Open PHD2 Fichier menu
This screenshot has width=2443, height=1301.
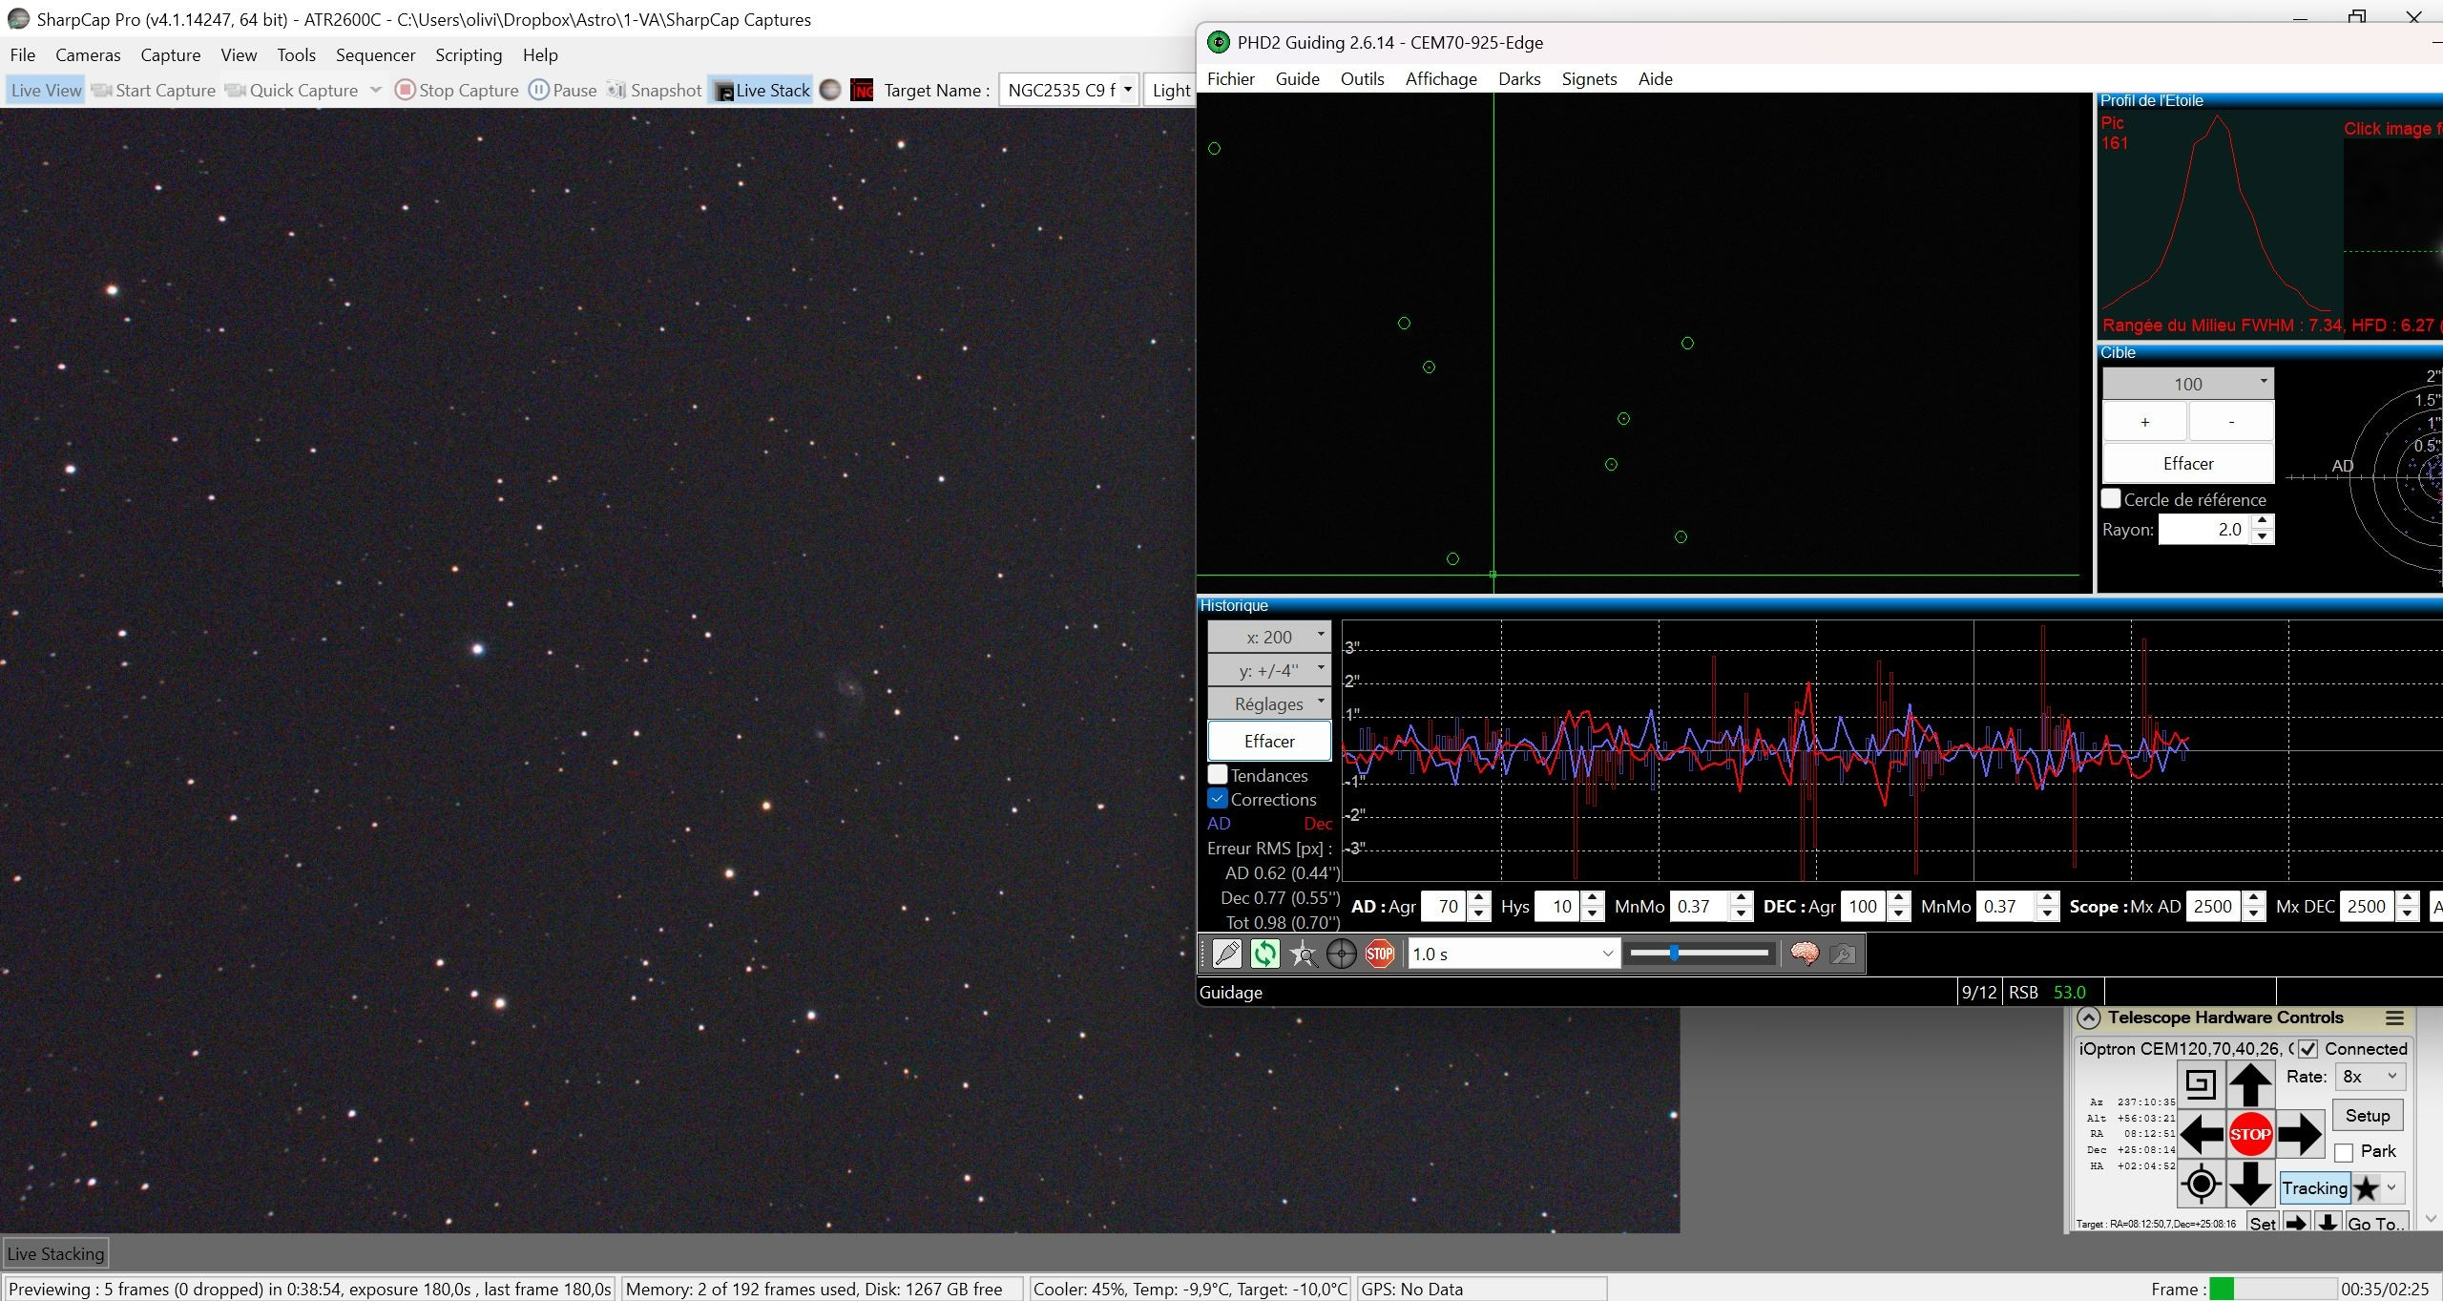click(x=1230, y=78)
